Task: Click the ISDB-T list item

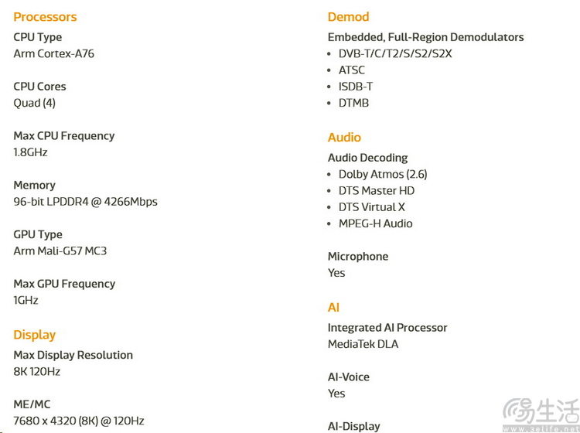Action: tap(356, 87)
